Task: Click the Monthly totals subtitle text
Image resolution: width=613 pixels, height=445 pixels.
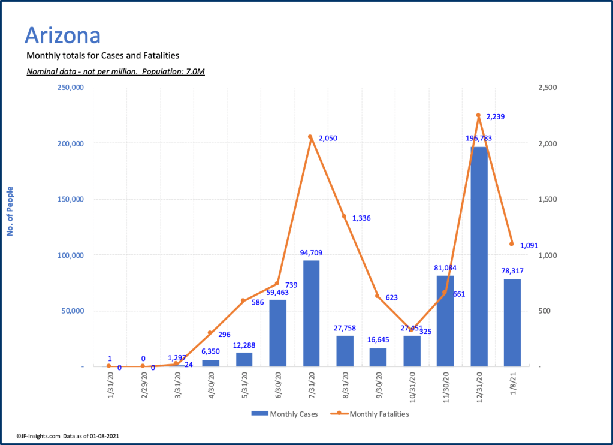Action: 103,56
